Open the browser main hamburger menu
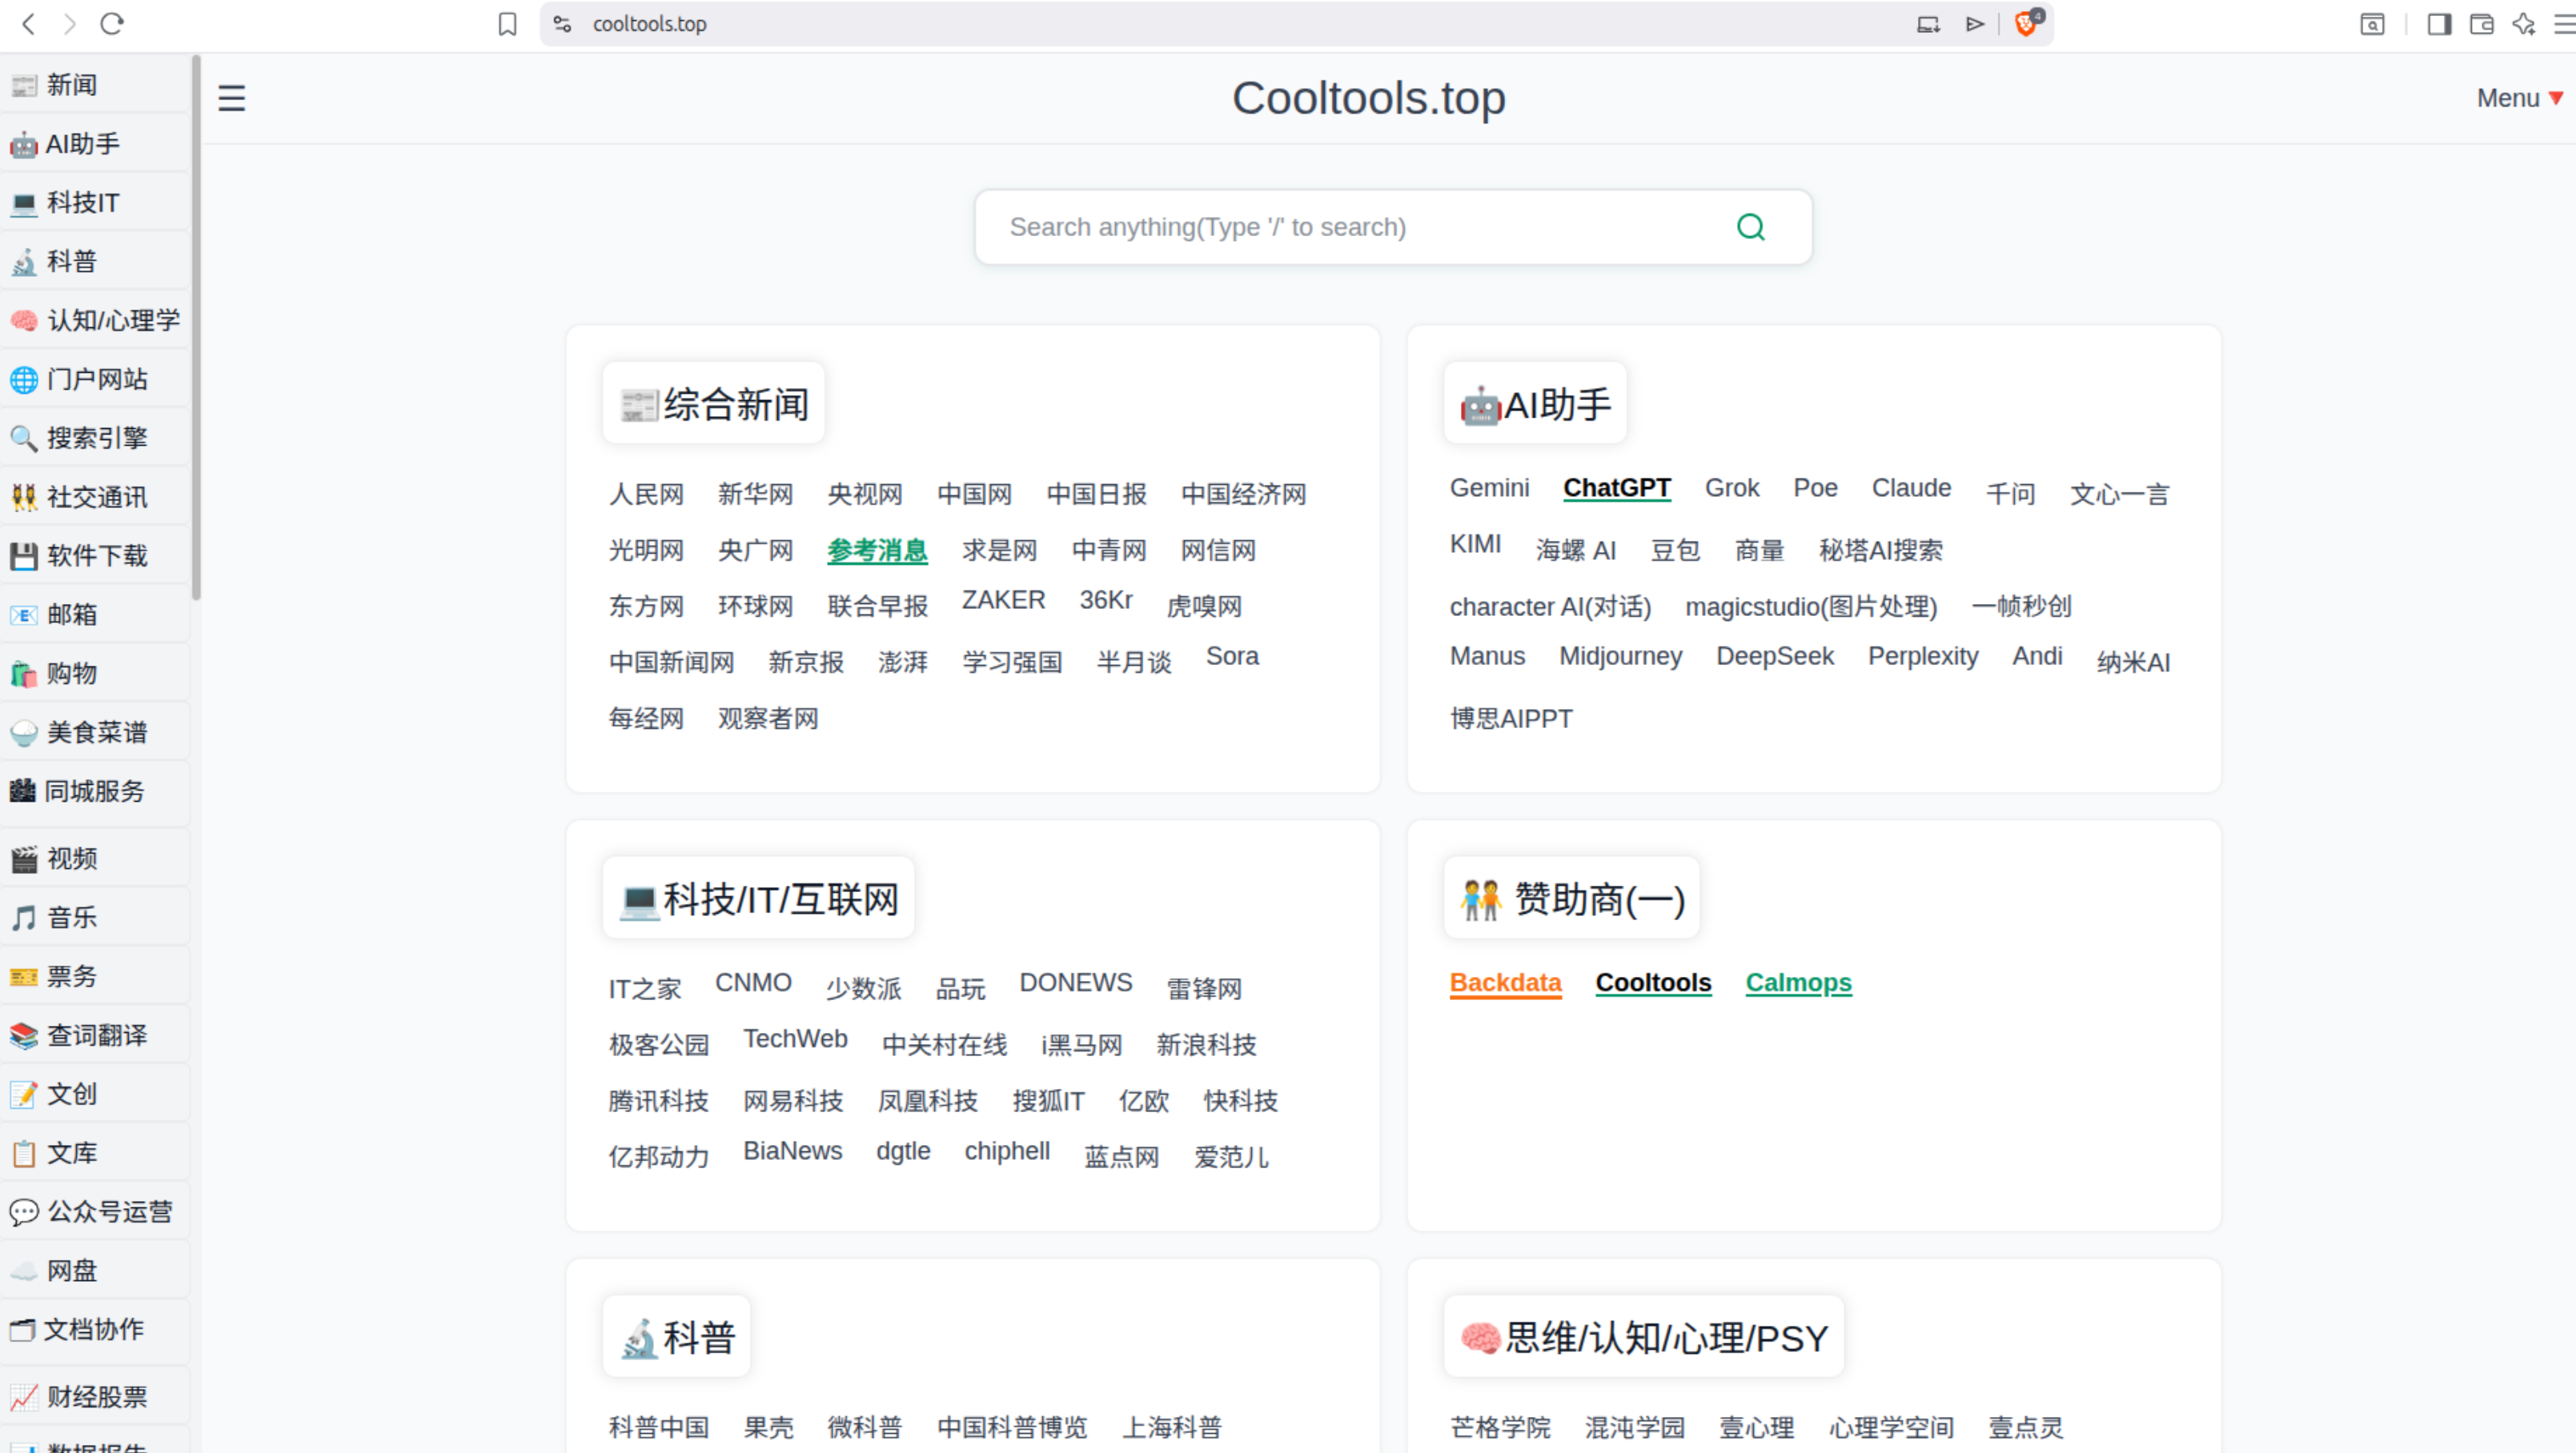 [2564, 24]
